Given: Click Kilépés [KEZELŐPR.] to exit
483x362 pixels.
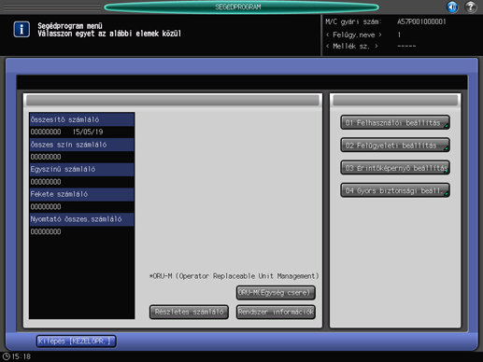Looking at the screenshot, I should [x=77, y=341].
